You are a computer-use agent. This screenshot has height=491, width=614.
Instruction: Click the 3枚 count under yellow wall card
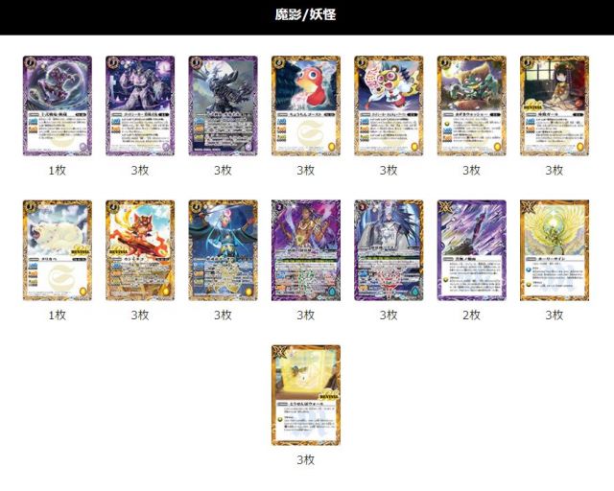[306, 460]
